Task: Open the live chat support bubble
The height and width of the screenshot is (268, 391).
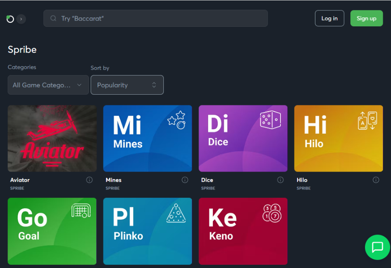Action: [377, 247]
